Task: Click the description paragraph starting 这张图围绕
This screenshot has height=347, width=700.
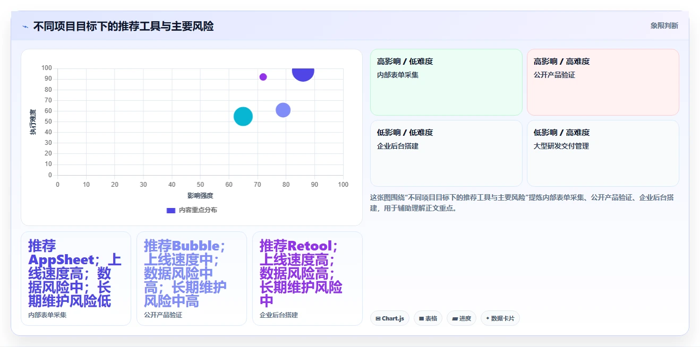Action: pos(523,203)
